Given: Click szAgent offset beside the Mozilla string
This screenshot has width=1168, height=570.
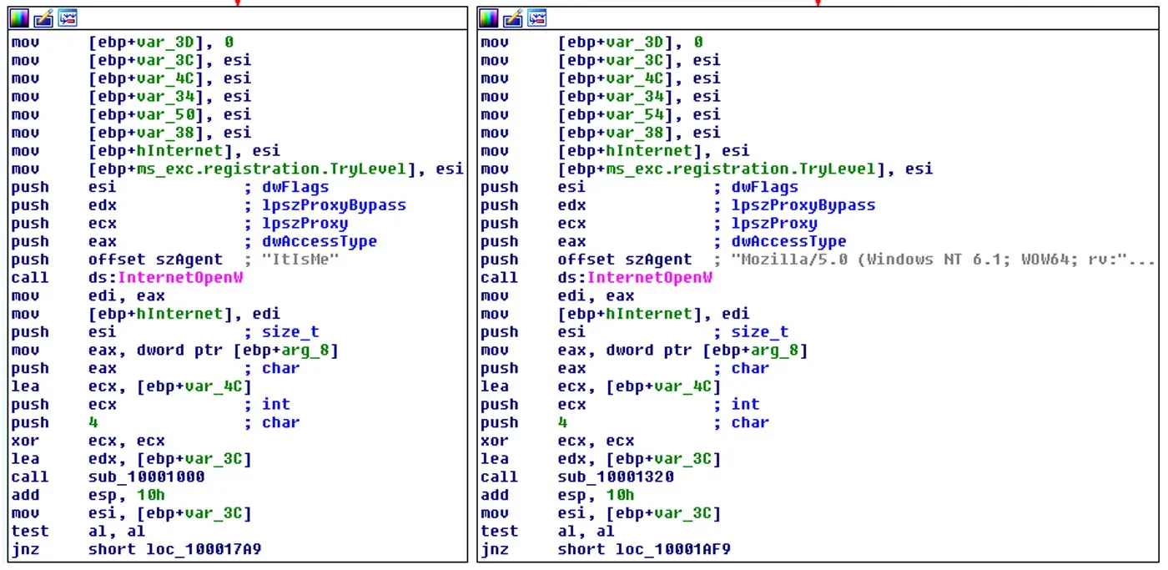Looking at the screenshot, I should pos(662,260).
